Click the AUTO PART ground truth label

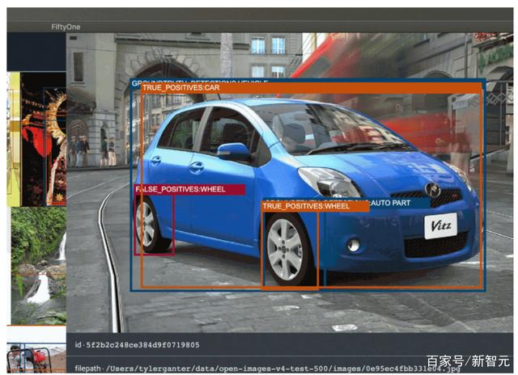(390, 203)
